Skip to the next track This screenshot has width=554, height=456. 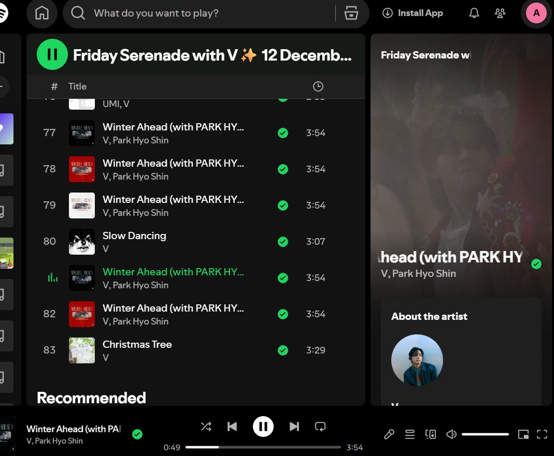pos(294,426)
